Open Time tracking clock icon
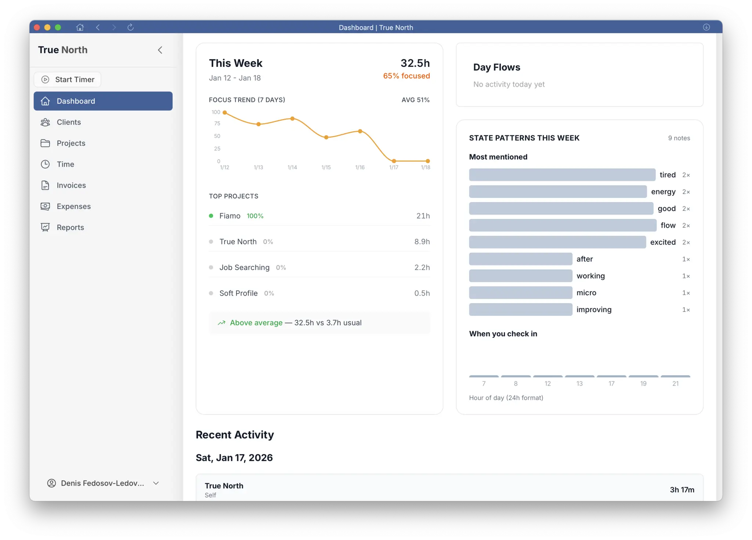The width and height of the screenshot is (752, 540). [45, 164]
